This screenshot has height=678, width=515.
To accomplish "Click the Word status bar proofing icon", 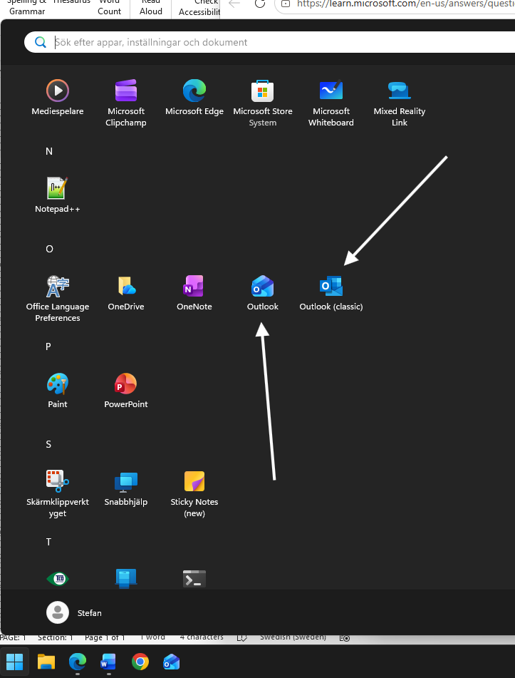I will coord(242,638).
